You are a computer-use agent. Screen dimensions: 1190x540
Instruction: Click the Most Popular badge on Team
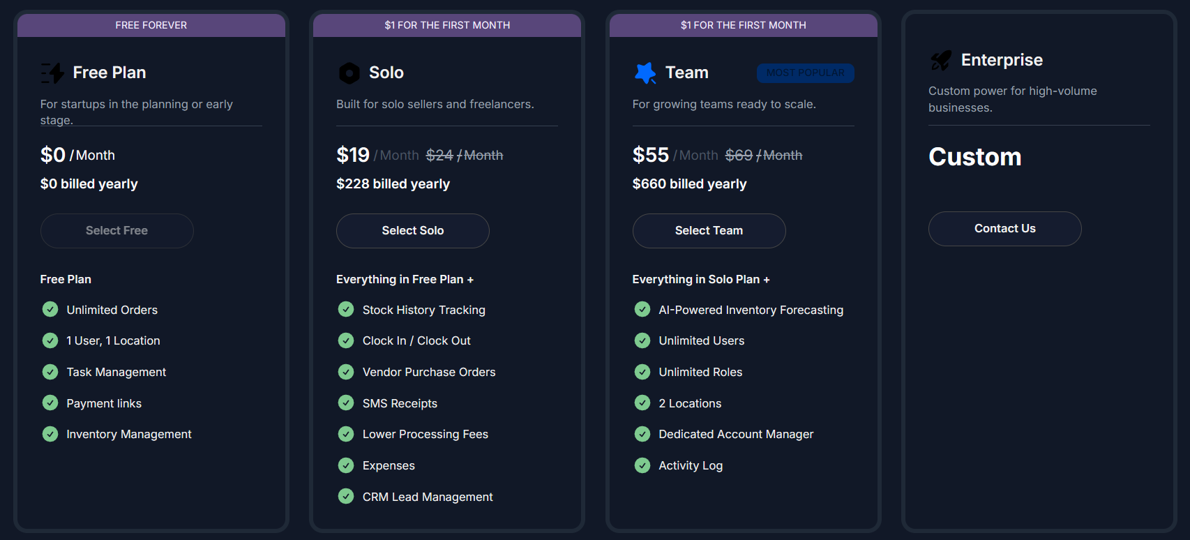click(806, 73)
